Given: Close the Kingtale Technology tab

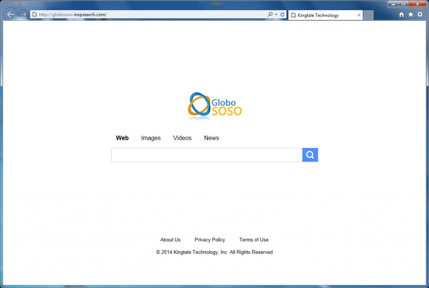Looking at the screenshot, I should (x=359, y=15).
